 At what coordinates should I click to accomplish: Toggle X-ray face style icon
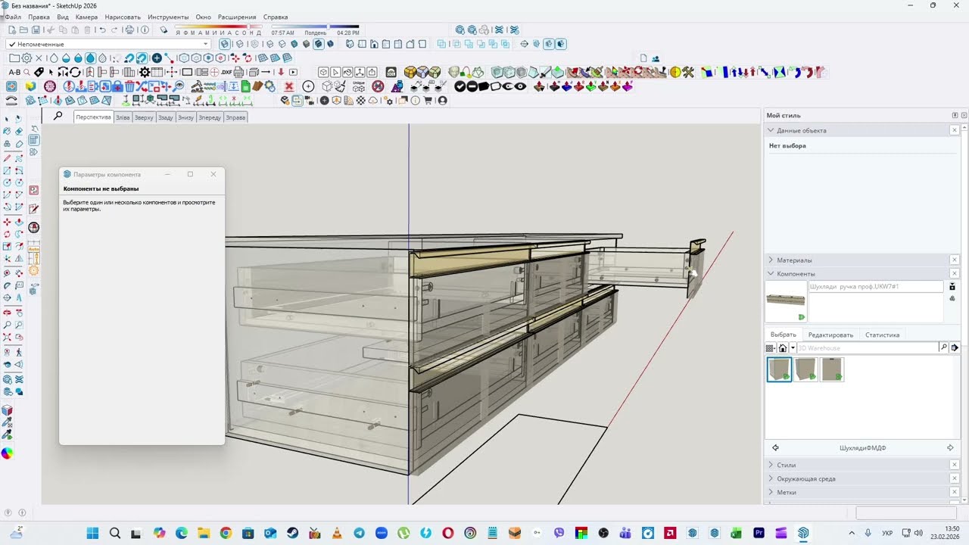(225, 43)
